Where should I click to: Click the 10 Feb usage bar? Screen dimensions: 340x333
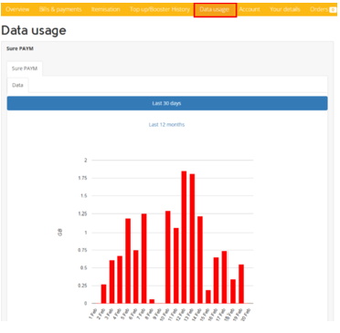(168, 257)
